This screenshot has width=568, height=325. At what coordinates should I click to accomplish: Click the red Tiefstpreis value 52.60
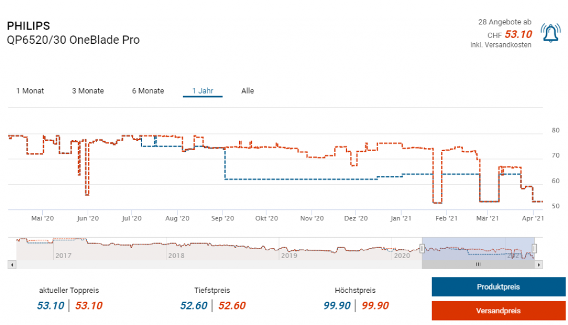coord(231,306)
